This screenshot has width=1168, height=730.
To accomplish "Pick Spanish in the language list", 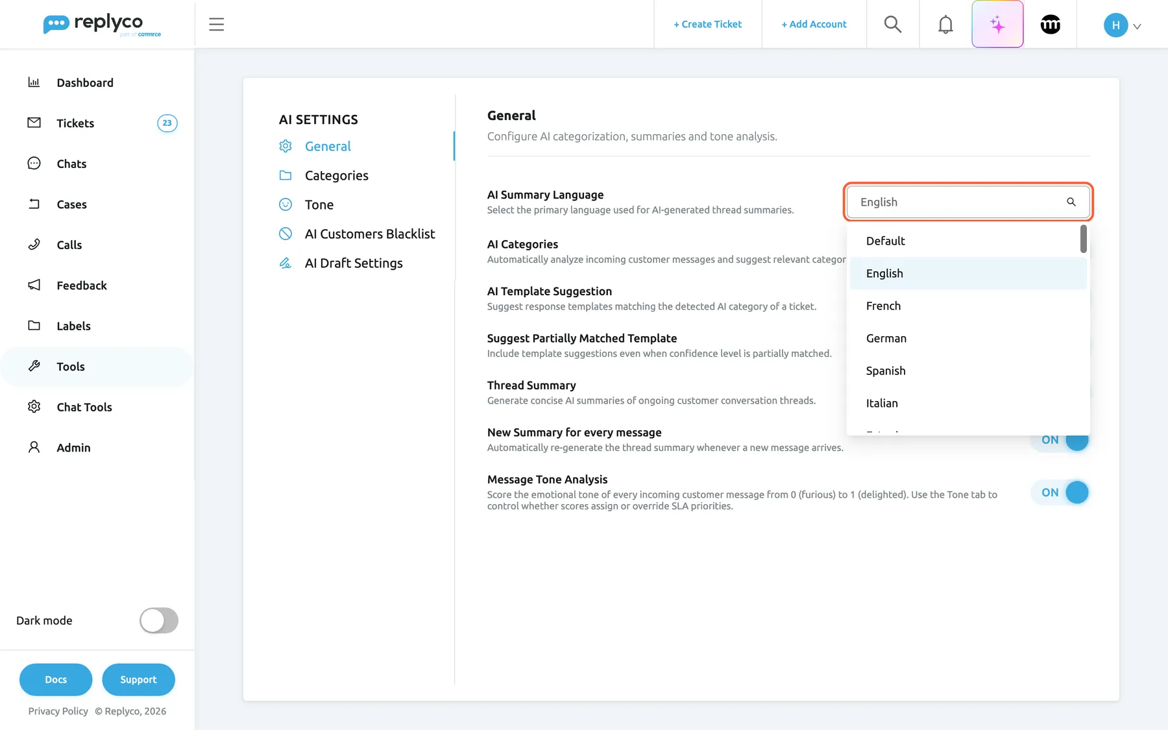I will pos(968,371).
